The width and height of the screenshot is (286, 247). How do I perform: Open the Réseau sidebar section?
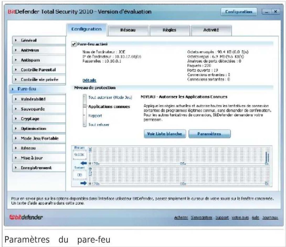tap(39, 148)
